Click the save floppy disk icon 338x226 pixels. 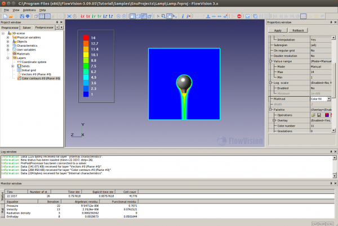[22, 16]
